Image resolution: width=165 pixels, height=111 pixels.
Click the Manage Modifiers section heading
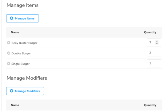click(27, 78)
